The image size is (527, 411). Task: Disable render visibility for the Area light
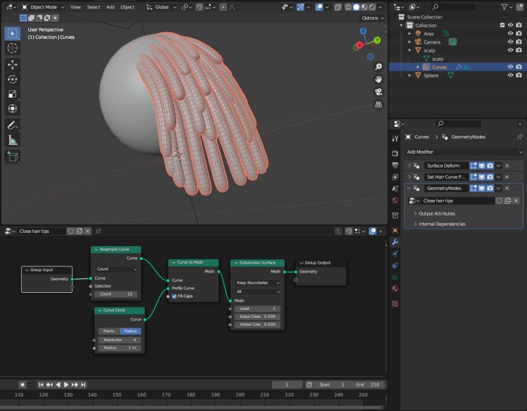click(x=518, y=33)
